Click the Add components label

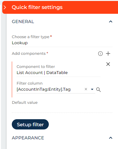click(x=29, y=54)
